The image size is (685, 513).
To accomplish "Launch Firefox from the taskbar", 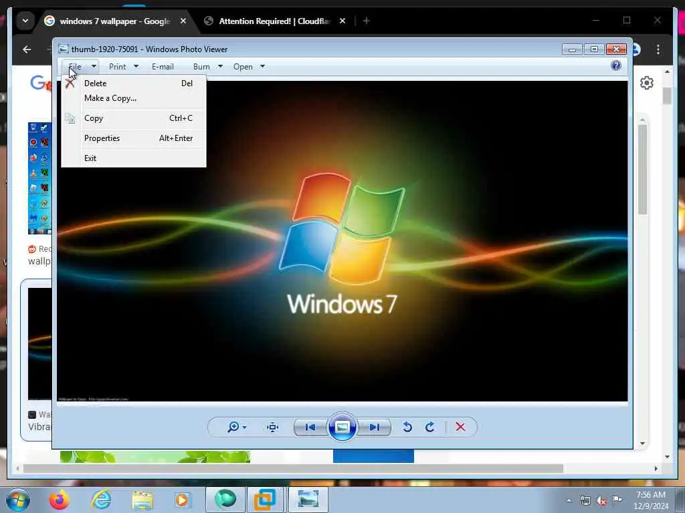I will click(59, 500).
